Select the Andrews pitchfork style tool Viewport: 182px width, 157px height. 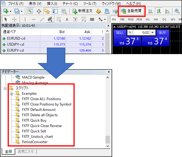click(84, 19)
